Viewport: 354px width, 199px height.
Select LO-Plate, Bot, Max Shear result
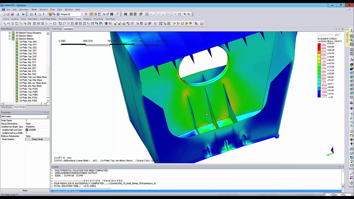30,86
